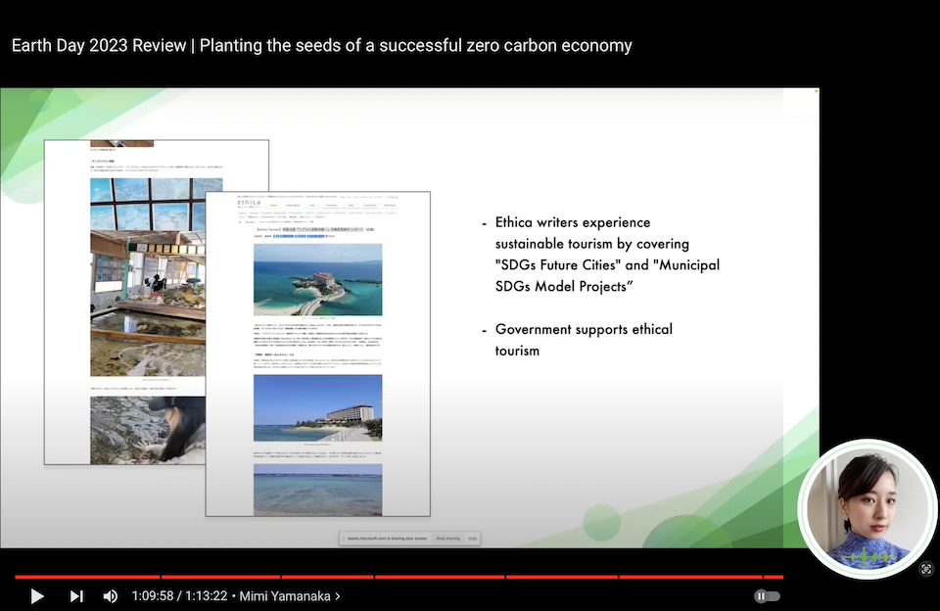Select the aerial island resort photo
Image resolution: width=940 pixels, height=611 pixels.
(317, 279)
